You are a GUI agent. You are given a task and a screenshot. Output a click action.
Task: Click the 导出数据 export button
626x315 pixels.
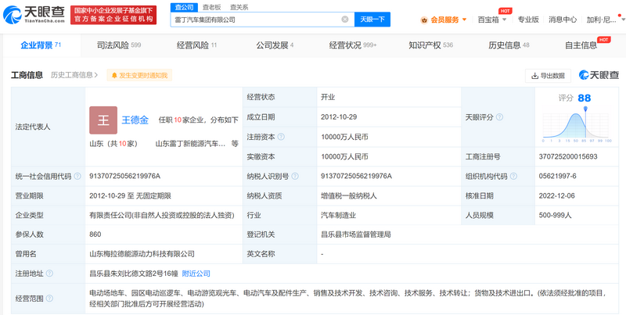[548, 76]
